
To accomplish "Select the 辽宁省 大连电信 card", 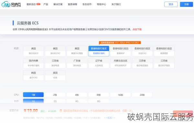I will [x=99, y=63].
